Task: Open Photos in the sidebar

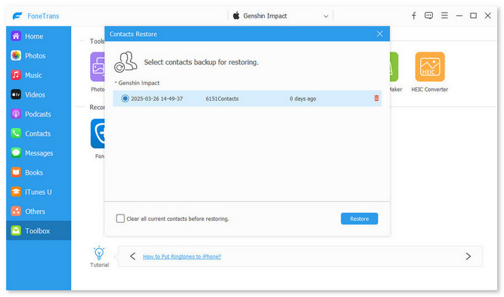Action: point(38,55)
